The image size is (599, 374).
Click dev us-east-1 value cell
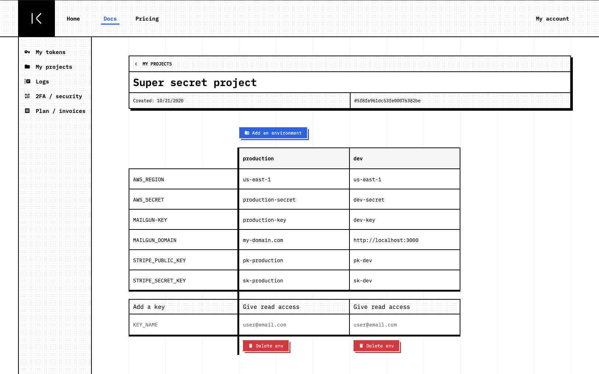405,179
